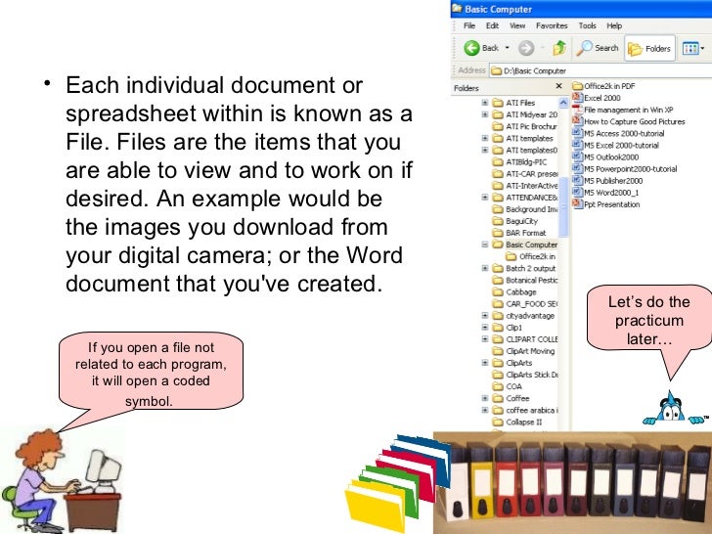Viewport: 712px width, 534px height.
Task: Select the Excel 2000 file
Action: point(597,98)
